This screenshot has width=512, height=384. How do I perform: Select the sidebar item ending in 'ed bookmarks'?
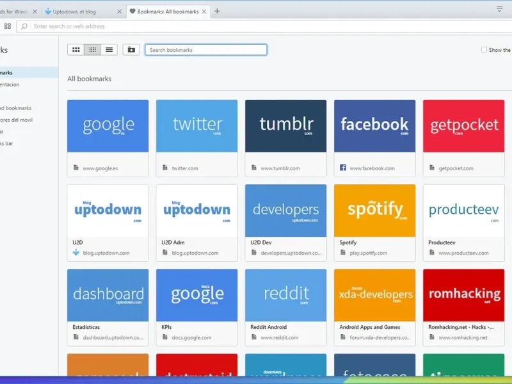pyautogui.click(x=29, y=108)
